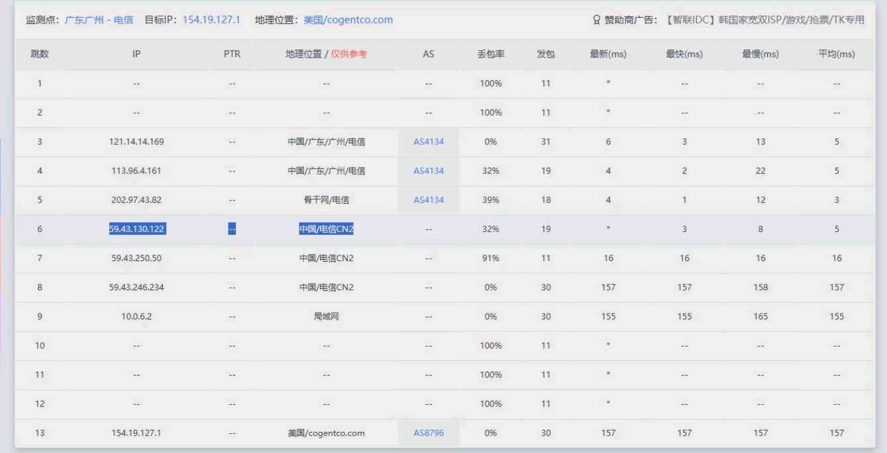Select the IP 10.0.6.2 cell

[x=136, y=316]
